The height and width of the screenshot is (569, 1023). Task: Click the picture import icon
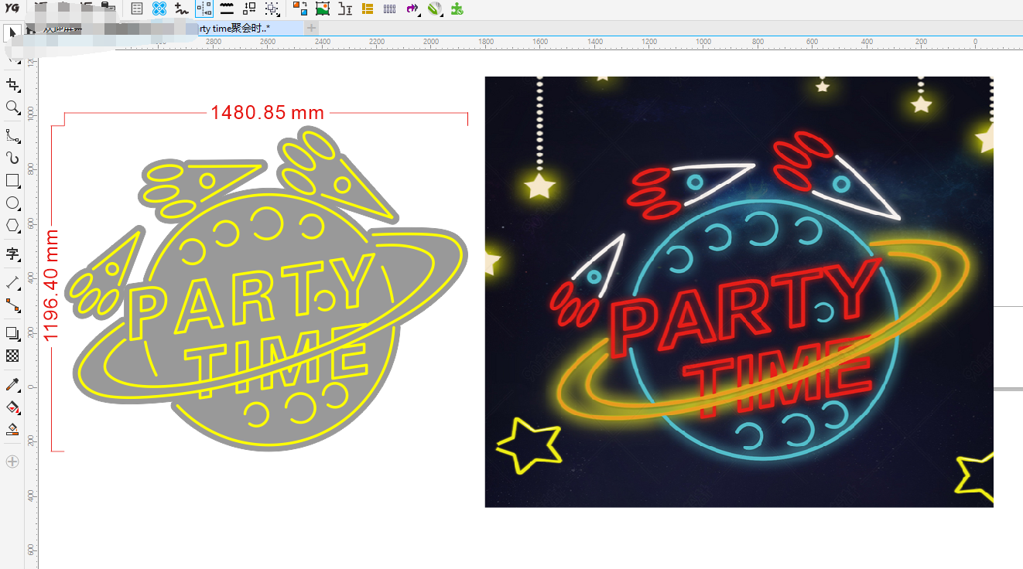(323, 9)
